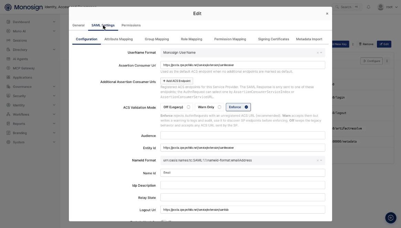Focus the Audience input field
401x228 pixels.
[243, 135]
